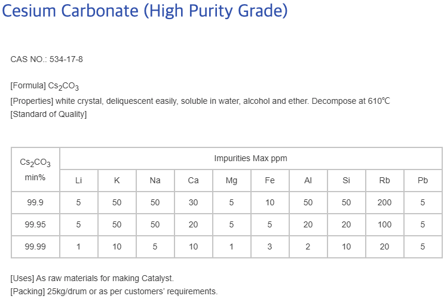This screenshot has width=447, height=302.
Task: Click the Uses raw materials Catalyst line
Action: click(92, 278)
